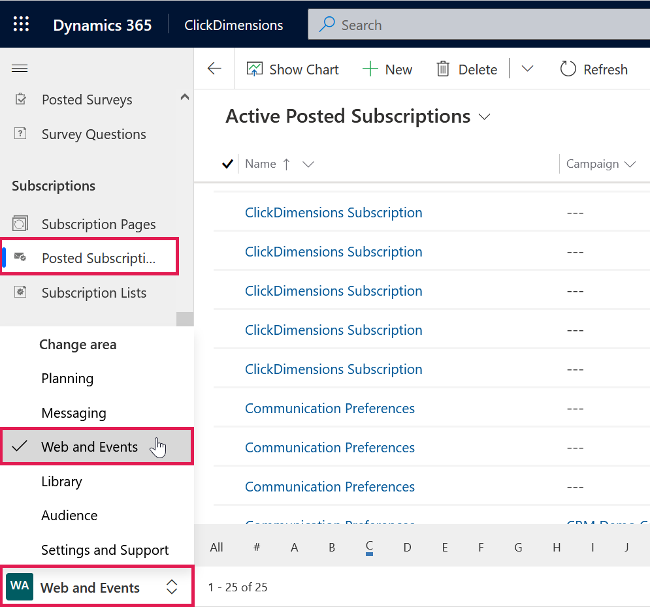Image resolution: width=650 pixels, height=607 pixels.
Task: Toggle the Web and Events area switcher chevron
Action: coord(172,587)
